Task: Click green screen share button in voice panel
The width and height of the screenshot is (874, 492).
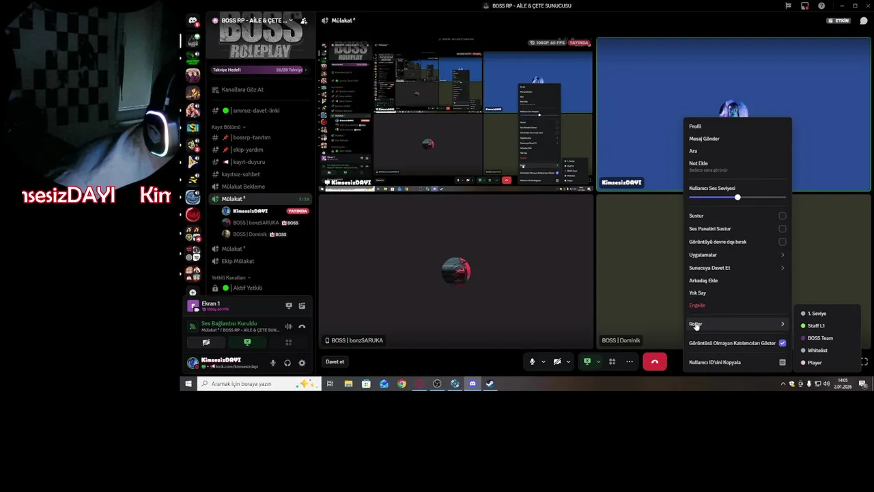Action: tap(247, 342)
